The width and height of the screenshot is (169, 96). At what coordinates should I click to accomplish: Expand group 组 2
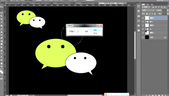pos(145,22)
